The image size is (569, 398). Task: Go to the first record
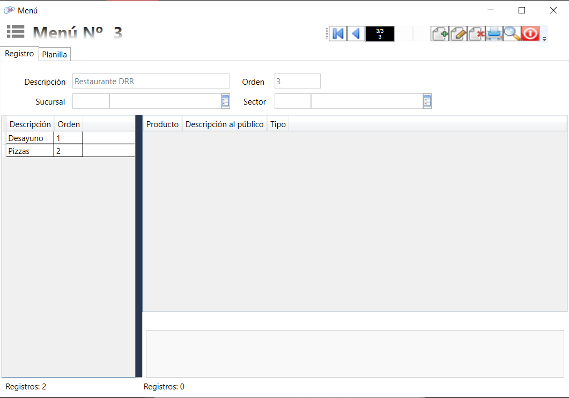[x=338, y=34]
